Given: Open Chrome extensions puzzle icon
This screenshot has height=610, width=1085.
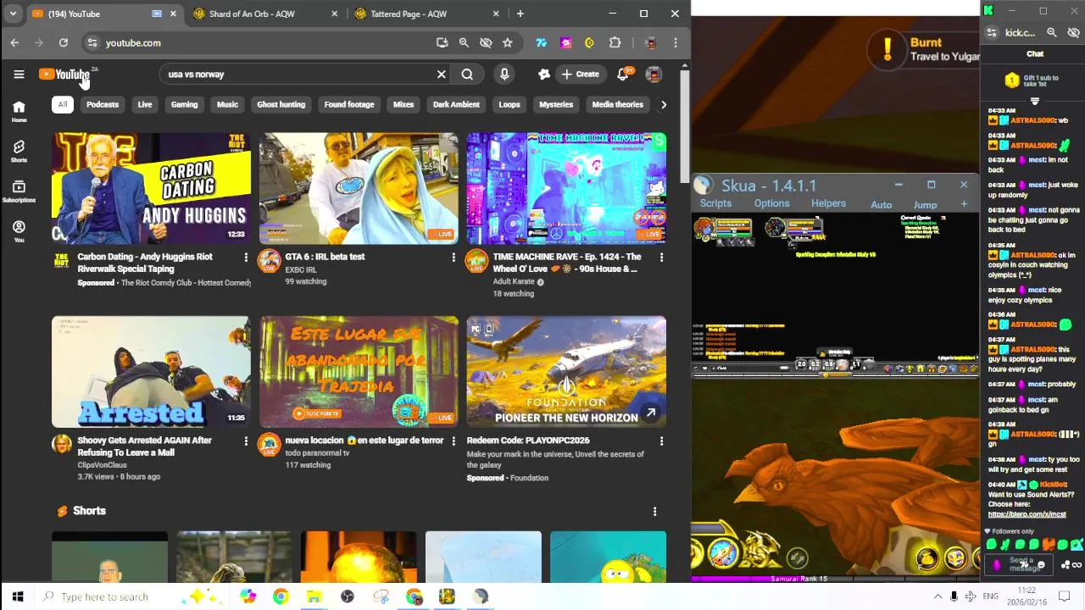Looking at the screenshot, I should 615,43.
